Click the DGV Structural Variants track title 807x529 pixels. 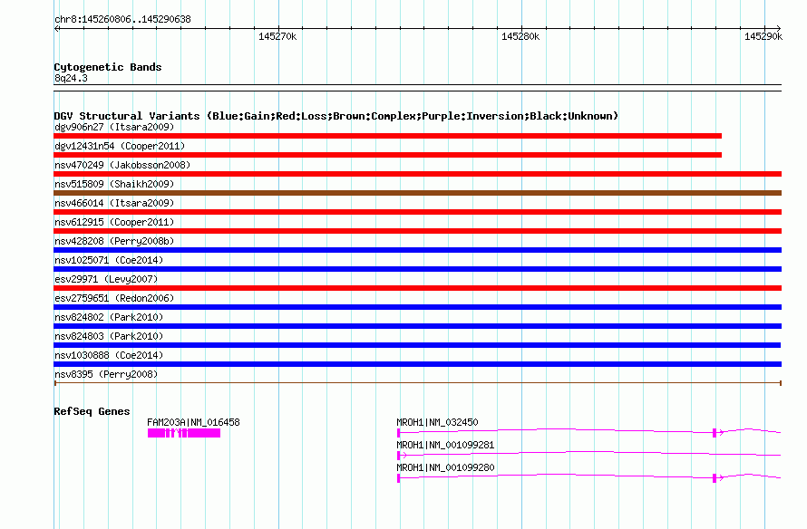335,116
